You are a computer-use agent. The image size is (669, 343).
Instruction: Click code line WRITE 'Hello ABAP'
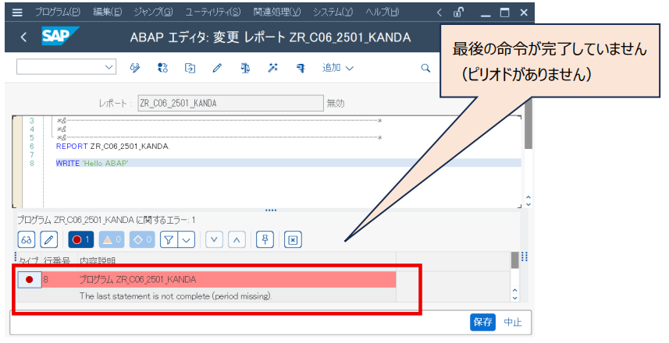(x=92, y=163)
